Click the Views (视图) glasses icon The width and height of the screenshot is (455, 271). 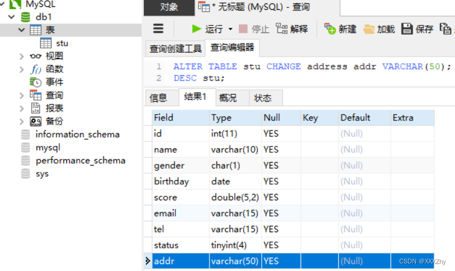click(35, 56)
